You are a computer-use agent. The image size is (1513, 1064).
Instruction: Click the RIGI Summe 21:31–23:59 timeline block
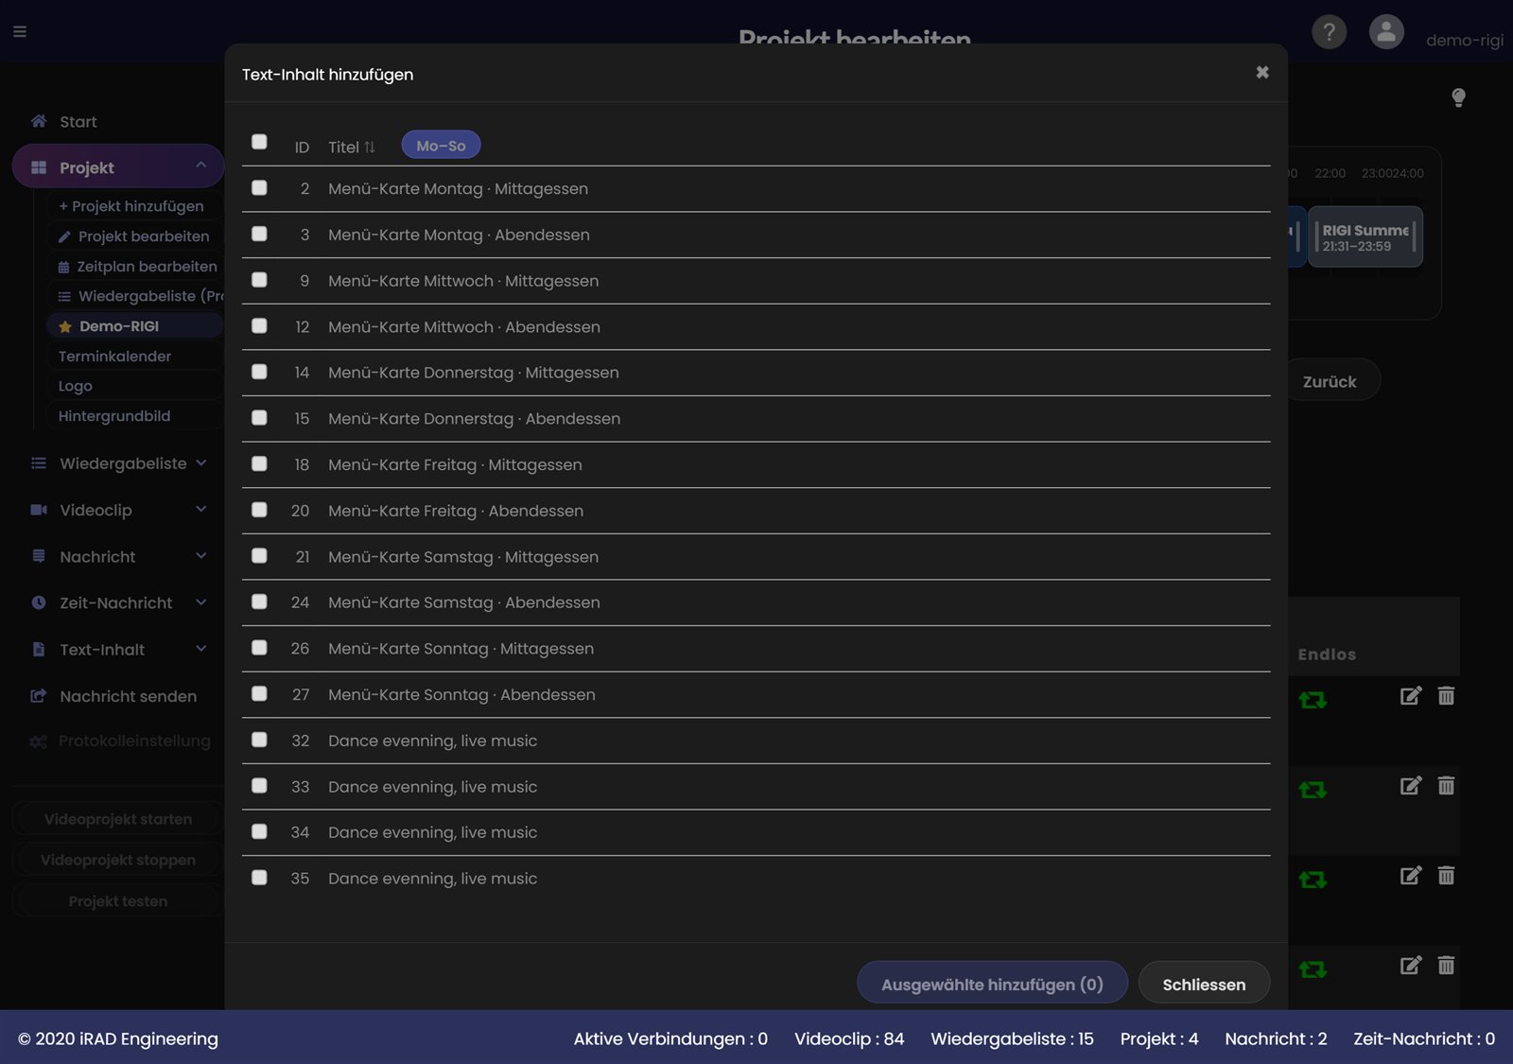1365,237
